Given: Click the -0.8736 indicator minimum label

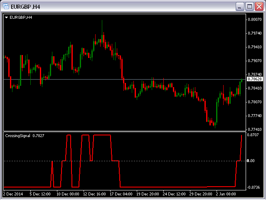Looking at the screenshot, I should tap(253, 187).
